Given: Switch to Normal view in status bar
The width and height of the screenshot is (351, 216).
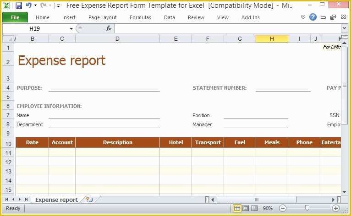Looking at the screenshot, I should pyautogui.click(x=237, y=208).
